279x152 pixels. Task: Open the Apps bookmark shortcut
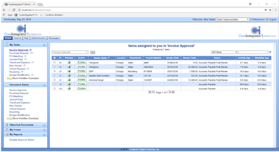(x=8, y=15)
